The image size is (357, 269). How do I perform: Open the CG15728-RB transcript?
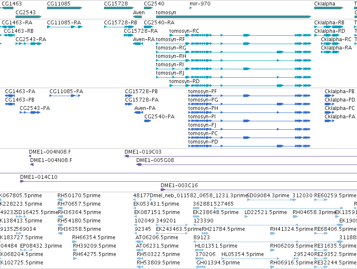pos(120,23)
